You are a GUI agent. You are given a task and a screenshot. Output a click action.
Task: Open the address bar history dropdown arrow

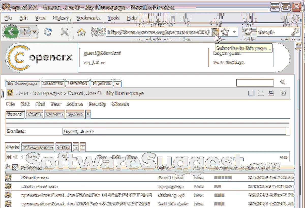(234, 32)
